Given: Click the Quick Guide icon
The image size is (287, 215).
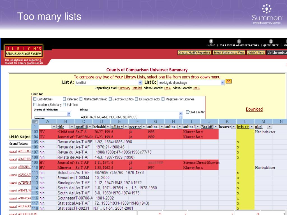Looking at the screenshot, I should click(271, 41).
